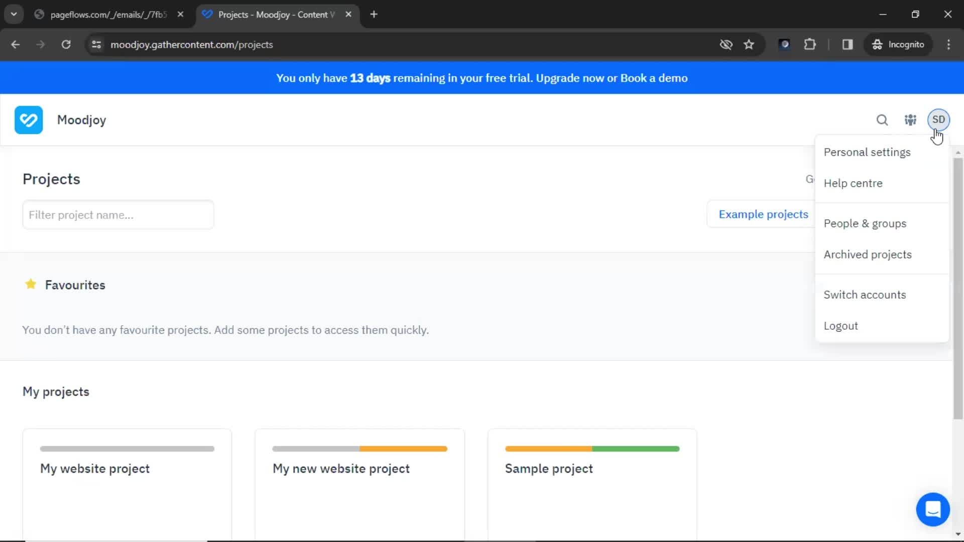Viewport: 964px width, 542px height.
Task: Reload the page
Action: point(66,45)
